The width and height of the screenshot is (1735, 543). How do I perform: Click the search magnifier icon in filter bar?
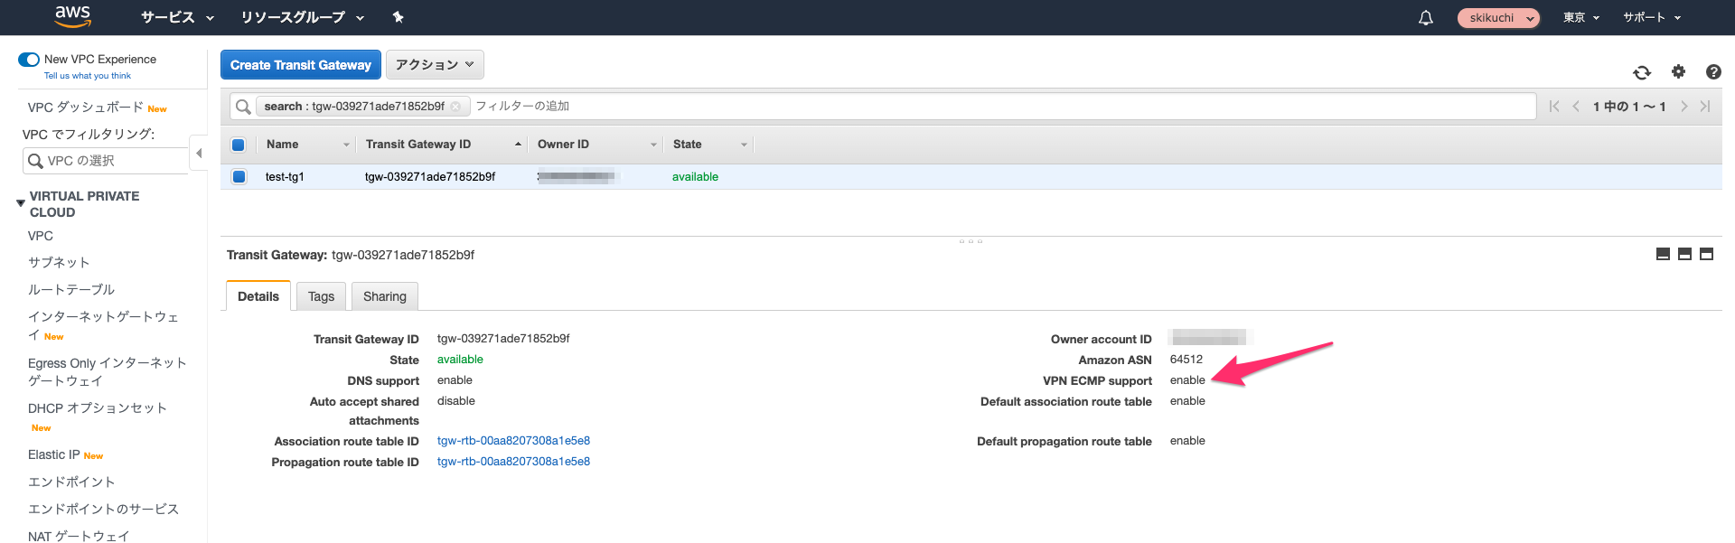243,107
